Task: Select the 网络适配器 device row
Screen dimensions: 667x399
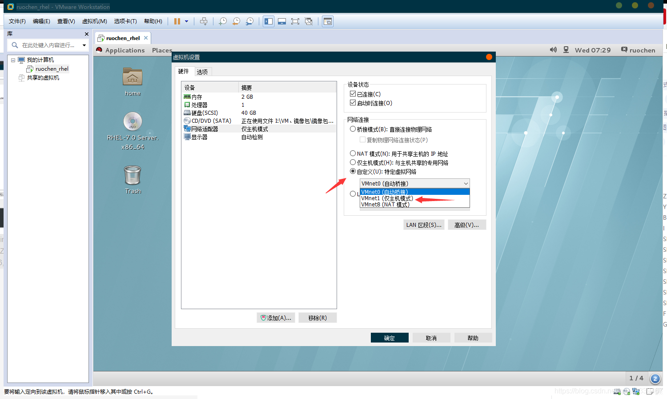Action: coord(259,129)
